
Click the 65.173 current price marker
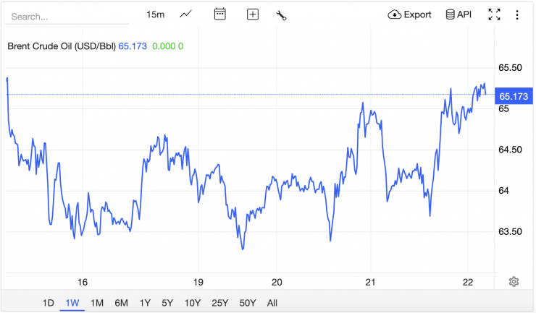[x=513, y=96]
